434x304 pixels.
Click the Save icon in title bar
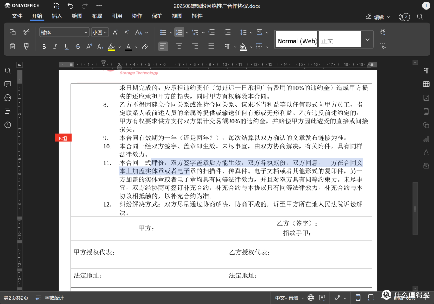click(56, 6)
